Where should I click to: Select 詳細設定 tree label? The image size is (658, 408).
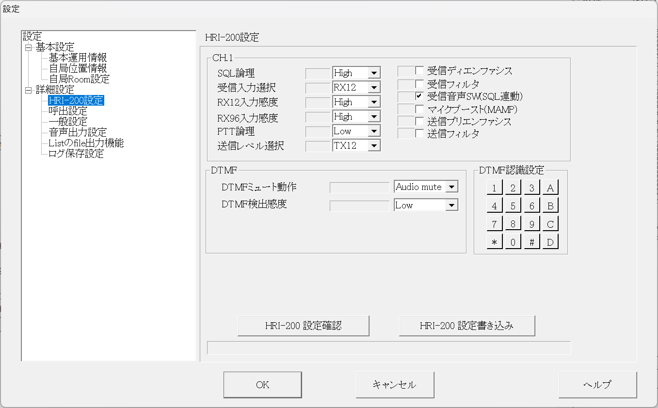coord(55,90)
